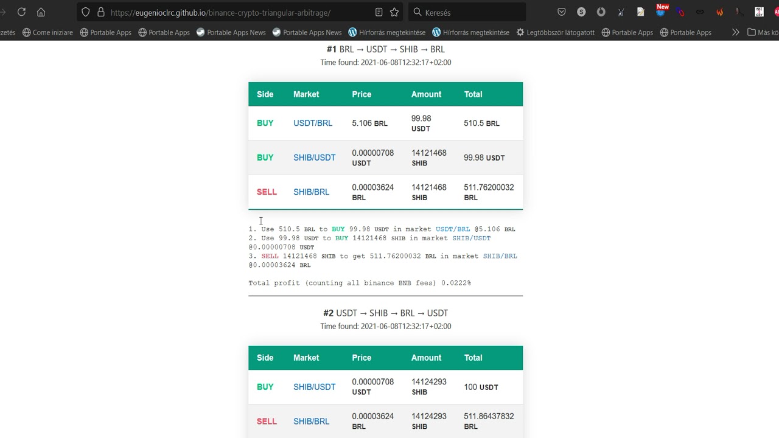
Task: Click BUY label in the USDT/BRL row
Action: point(265,123)
